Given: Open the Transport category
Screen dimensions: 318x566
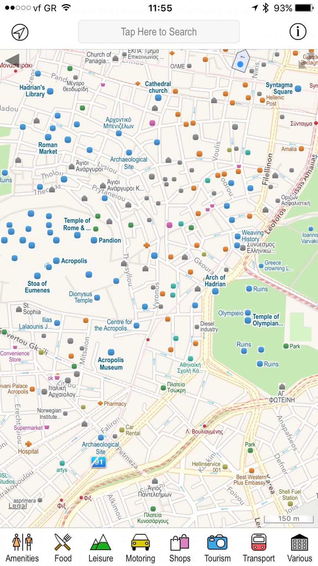Looking at the screenshot, I should [259, 548].
